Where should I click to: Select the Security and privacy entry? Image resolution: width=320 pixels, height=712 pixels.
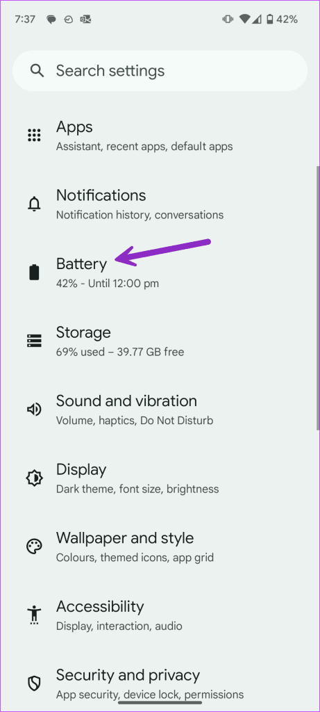point(160,683)
